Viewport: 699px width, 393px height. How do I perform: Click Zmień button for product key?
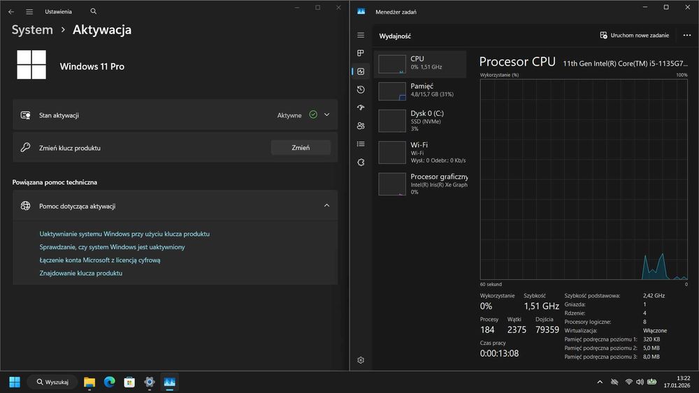(x=301, y=147)
